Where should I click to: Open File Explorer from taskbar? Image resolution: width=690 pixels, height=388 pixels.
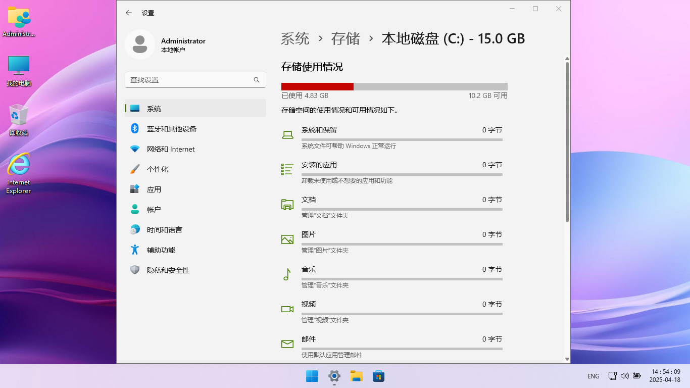(x=357, y=376)
